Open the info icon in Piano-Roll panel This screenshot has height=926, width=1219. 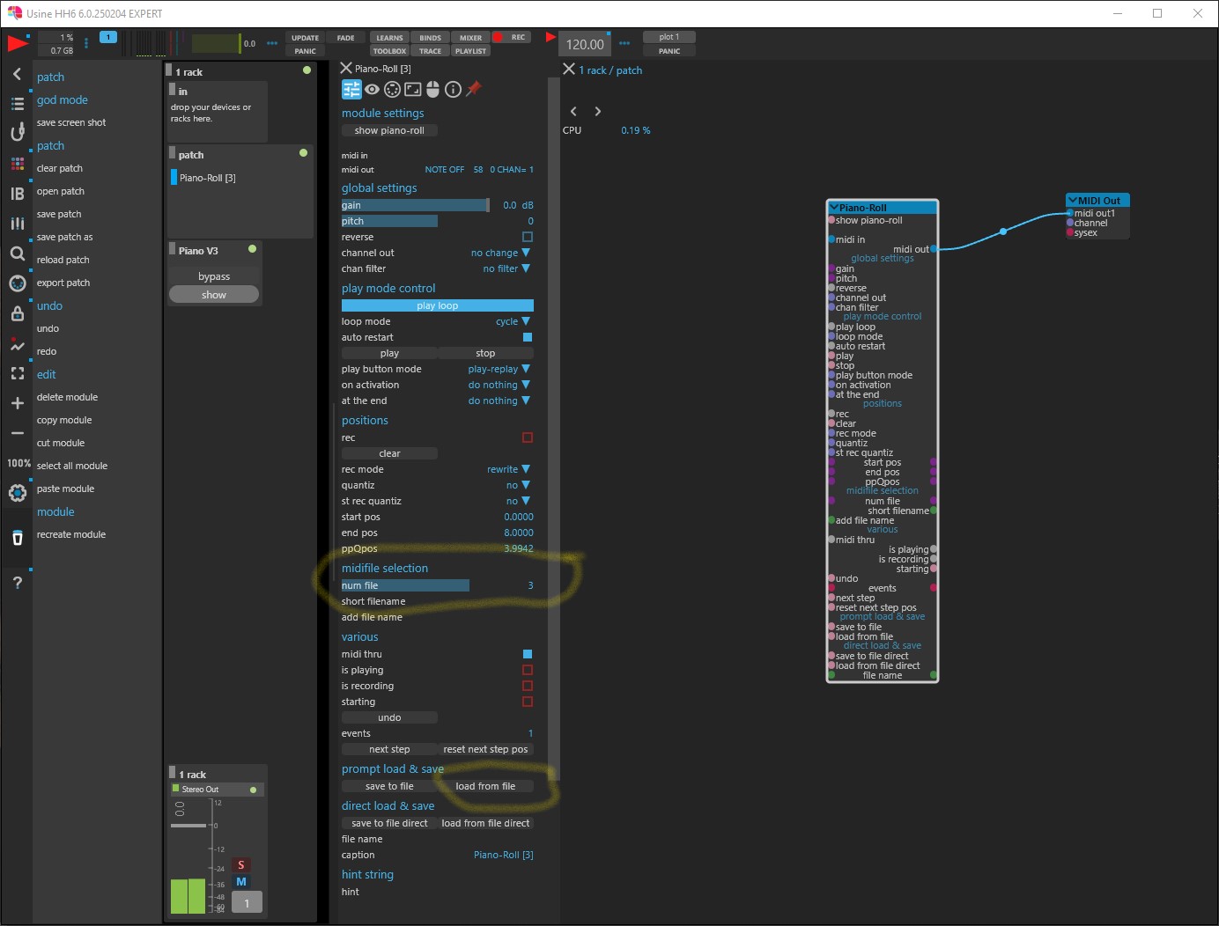click(x=453, y=89)
